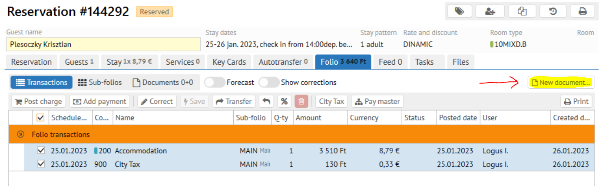
Task: Collapse the Folio transactions group
Action: coord(20,134)
